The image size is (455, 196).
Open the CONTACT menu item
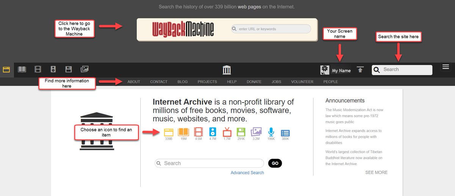click(158, 82)
